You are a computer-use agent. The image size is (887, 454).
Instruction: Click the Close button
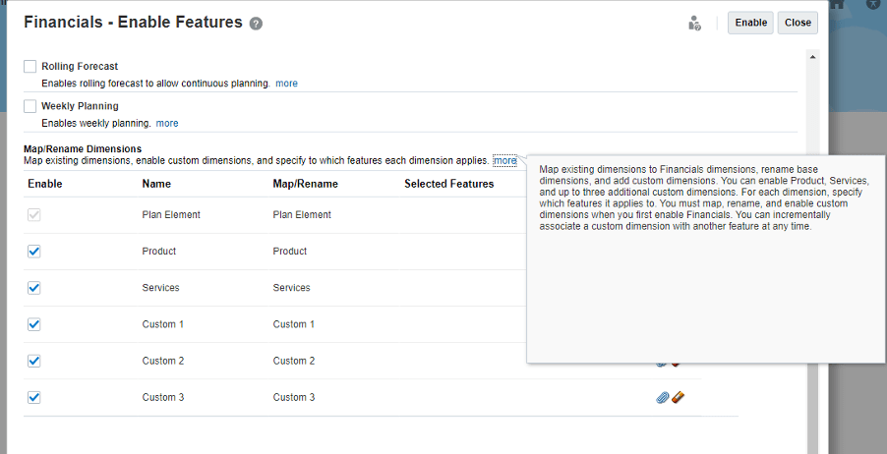[x=798, y=23]
